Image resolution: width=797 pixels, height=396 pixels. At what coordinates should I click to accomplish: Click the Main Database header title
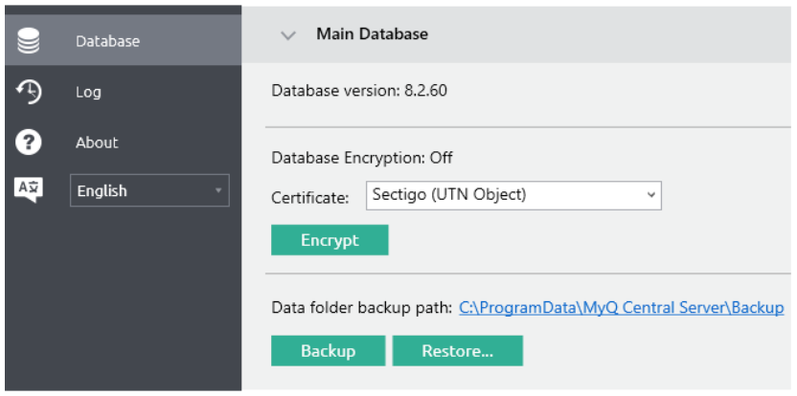372,34
